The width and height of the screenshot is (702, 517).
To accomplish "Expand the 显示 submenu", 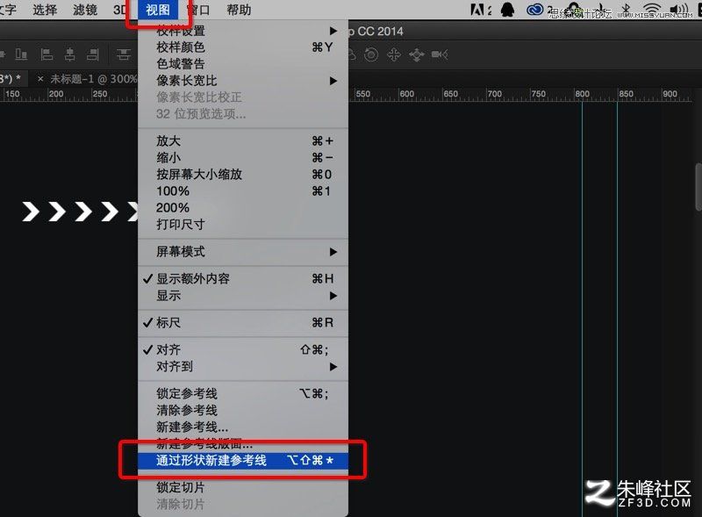I will tap(243, 296).
